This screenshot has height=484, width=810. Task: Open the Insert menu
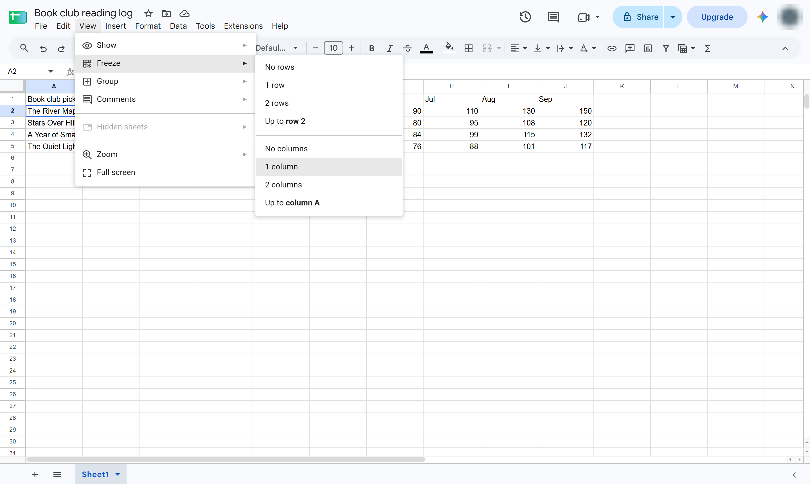click(x=115, y=26)
